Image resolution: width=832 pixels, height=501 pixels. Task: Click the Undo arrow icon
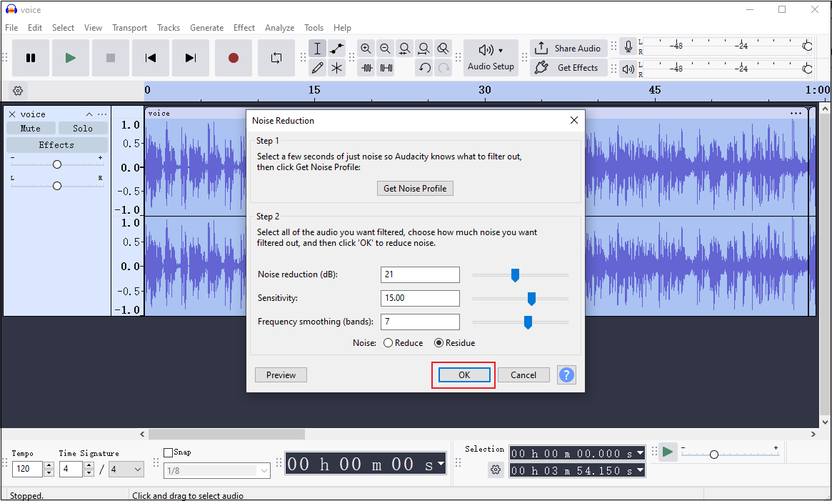point(424,68)
